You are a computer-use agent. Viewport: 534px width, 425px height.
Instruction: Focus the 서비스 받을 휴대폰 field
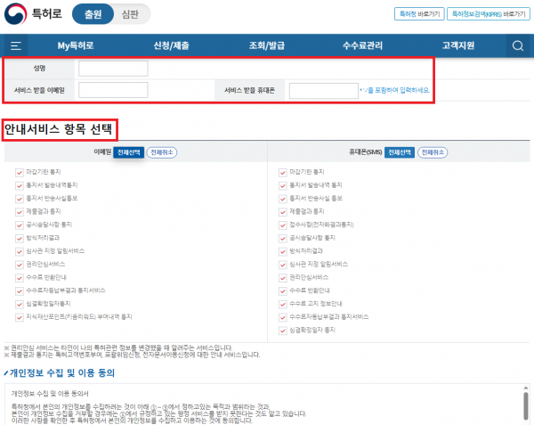(x=323, y=90)
